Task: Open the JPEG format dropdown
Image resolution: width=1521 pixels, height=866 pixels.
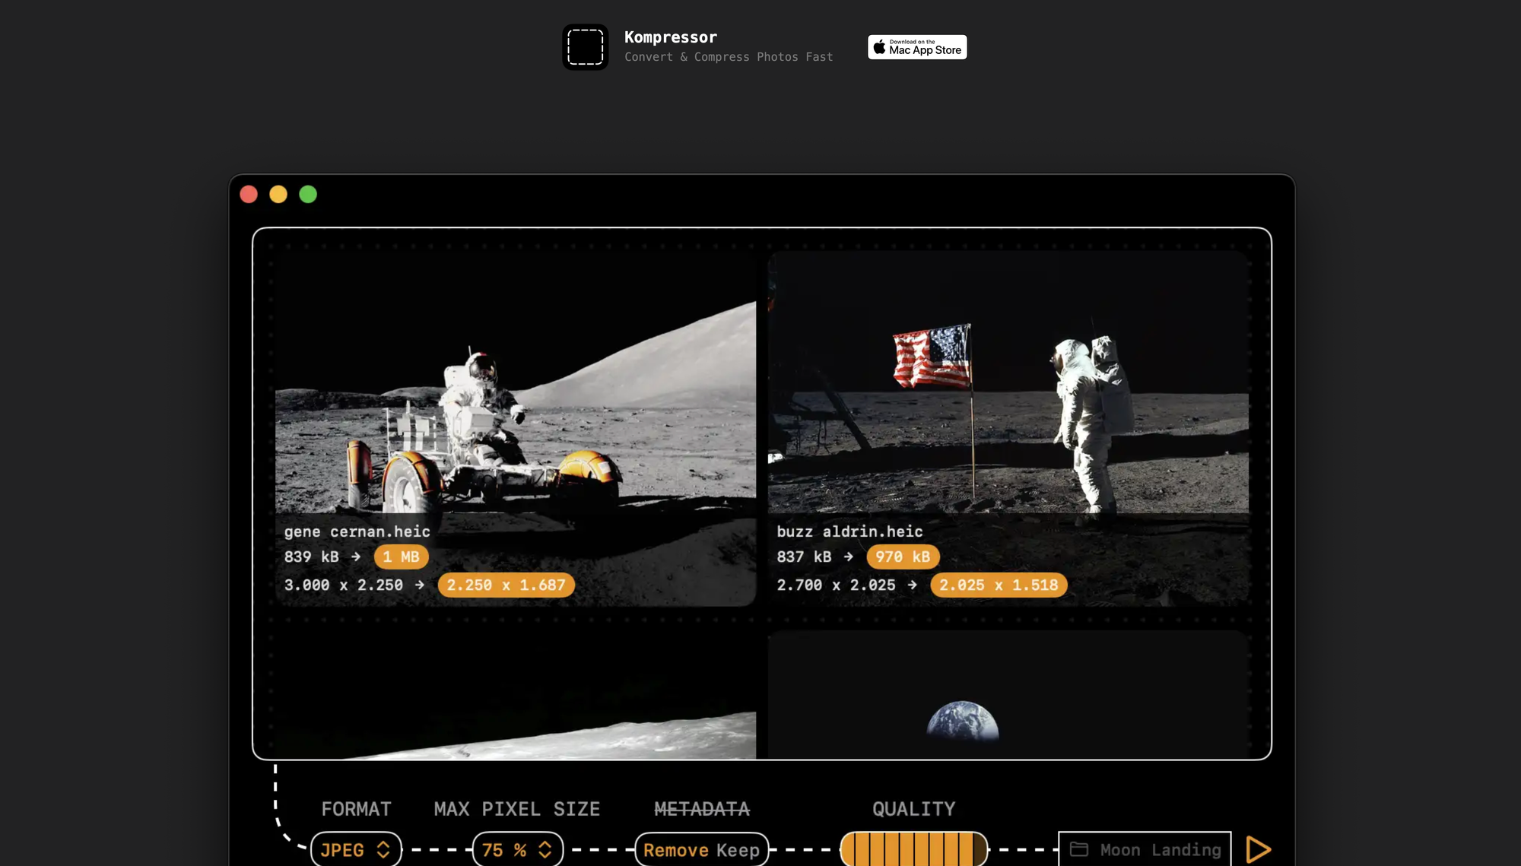Action: [356, 849]
